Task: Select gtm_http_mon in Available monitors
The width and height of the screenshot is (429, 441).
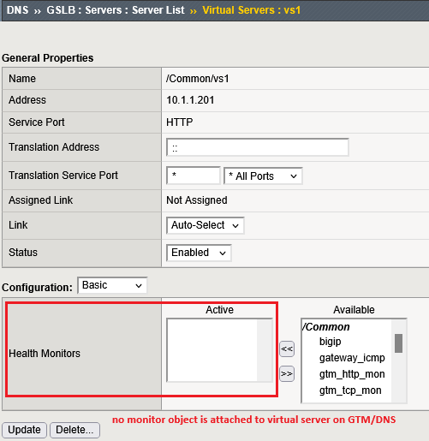Action: click(x=352, y=374)
